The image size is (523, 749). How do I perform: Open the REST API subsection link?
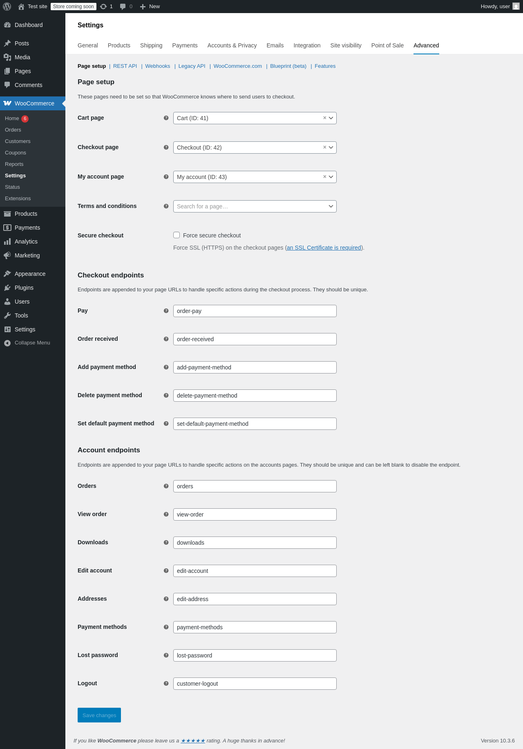125,66
